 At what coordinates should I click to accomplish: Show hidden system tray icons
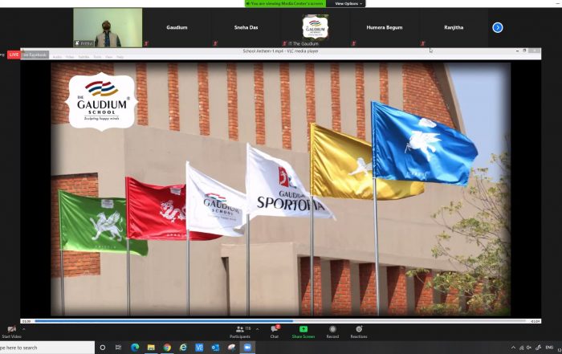pyautogui.click(x=513, y=348)
